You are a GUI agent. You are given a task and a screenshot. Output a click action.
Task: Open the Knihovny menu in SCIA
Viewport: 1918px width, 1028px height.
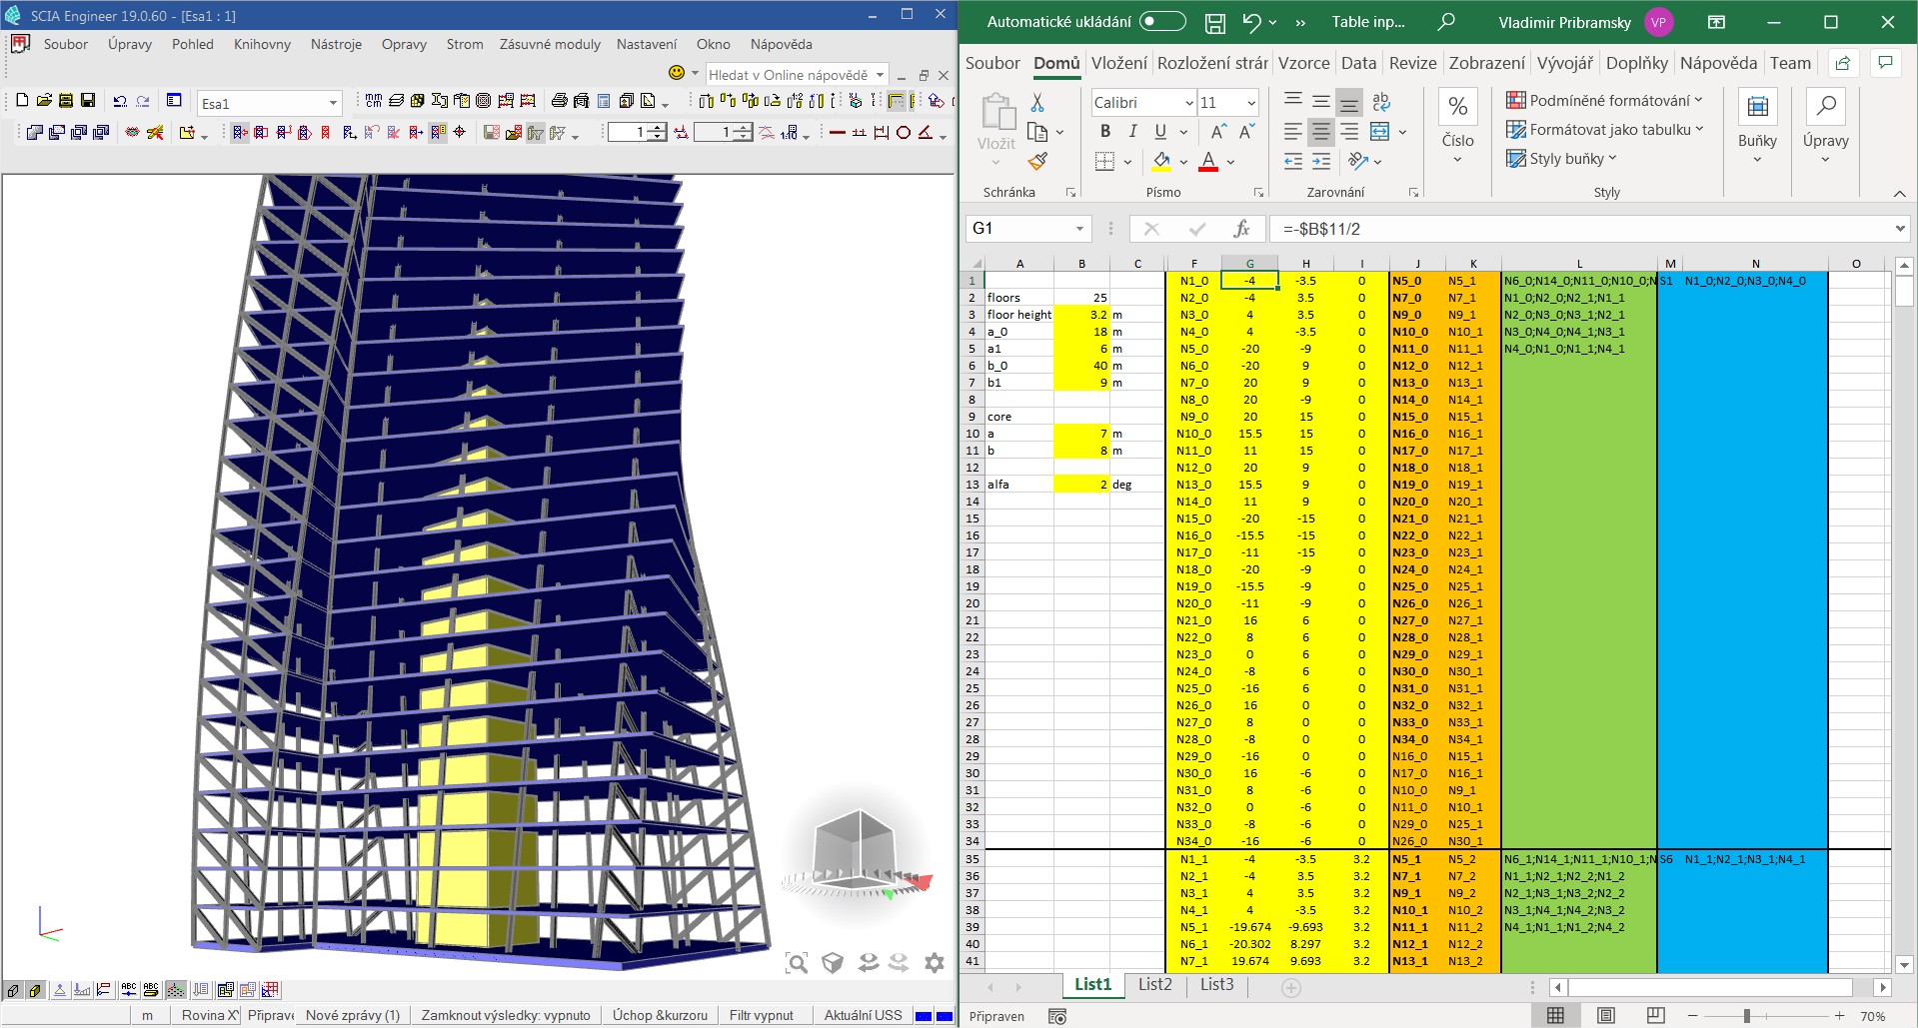click(x=262, y=44)
